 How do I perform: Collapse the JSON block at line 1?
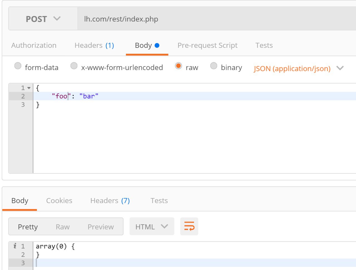[x=29, y=88]
